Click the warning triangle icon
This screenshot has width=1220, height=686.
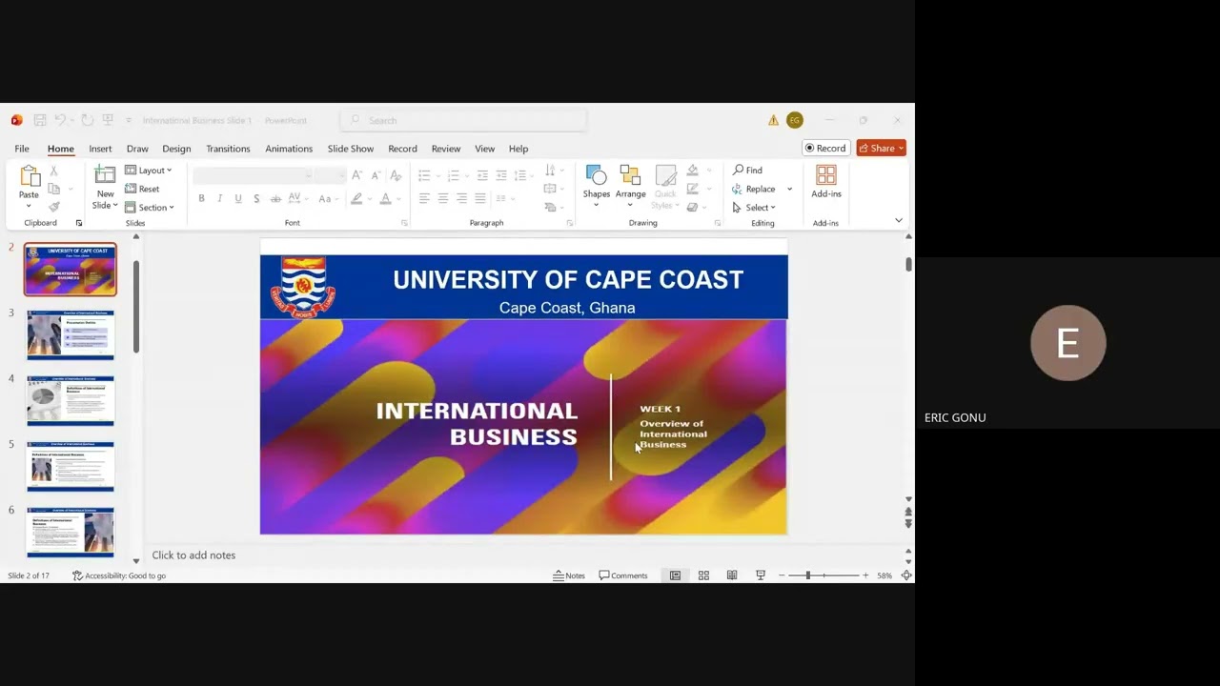[x=773, y=120]
